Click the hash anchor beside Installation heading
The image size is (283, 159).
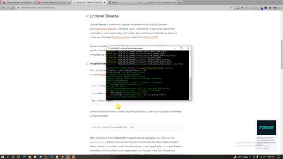tap(87, 64)
